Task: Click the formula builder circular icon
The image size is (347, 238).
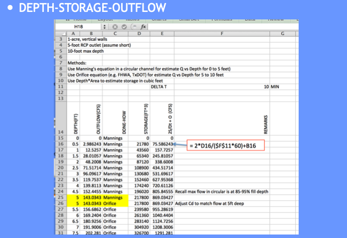Action: point(134,27)
